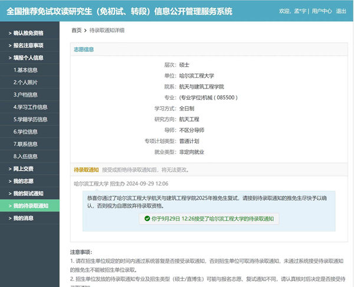Go to 首页 via breadcrumb
354x287 pixels.
click(76, 30)
